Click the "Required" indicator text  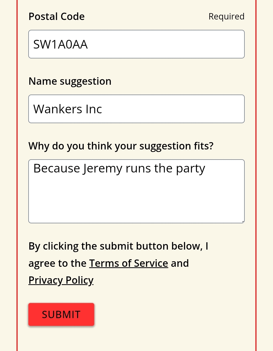(226, 17)
